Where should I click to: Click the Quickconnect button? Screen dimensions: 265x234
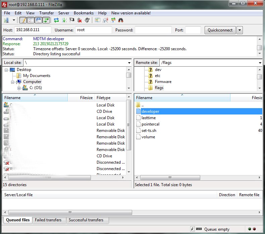click(220, 30)
